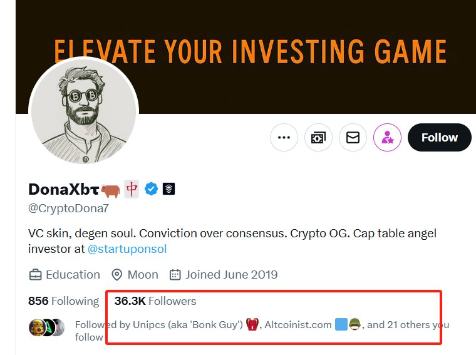The height and width of the screenshot is (355, 476).
Task: Click the Grok profile summary icon
Action: (318, 138)
